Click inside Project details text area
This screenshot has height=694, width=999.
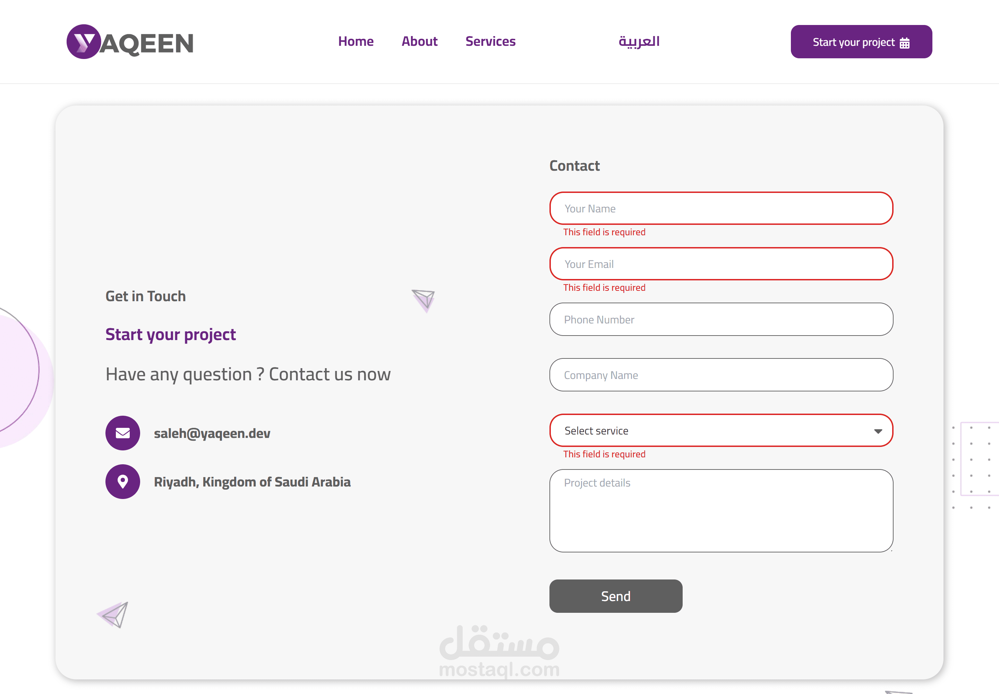coord(721,511)
